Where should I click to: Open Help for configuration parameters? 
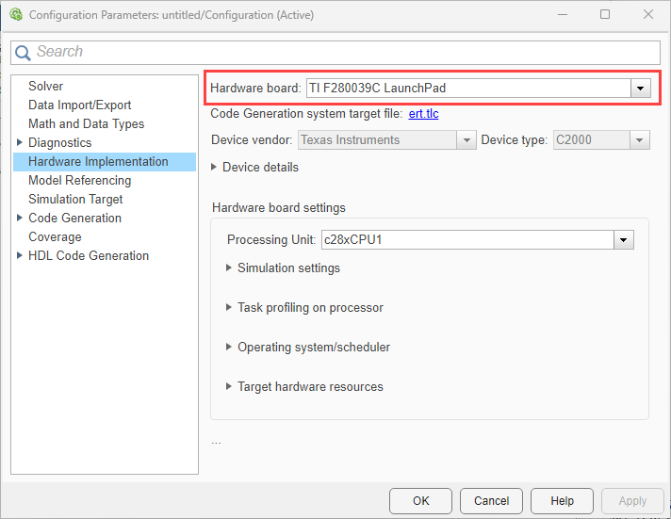562,501
